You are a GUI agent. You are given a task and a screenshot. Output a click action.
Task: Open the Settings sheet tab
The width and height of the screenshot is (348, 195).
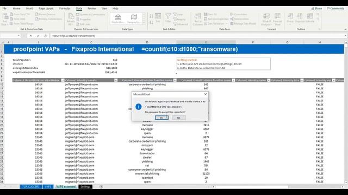tap(85, 186)
